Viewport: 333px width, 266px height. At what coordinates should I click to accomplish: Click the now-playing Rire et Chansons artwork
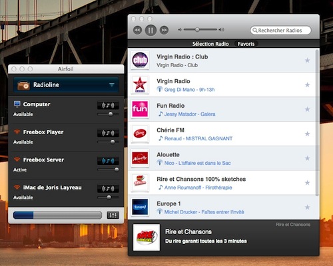tap(147, 237)
